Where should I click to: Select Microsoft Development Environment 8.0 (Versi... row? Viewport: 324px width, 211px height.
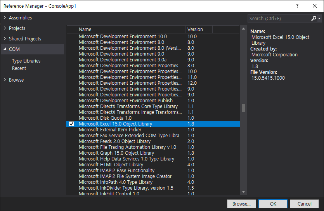point(153,48)
